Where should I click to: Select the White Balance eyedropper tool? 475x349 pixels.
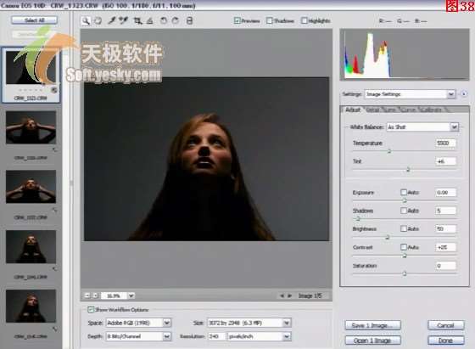tap(112, 20)
